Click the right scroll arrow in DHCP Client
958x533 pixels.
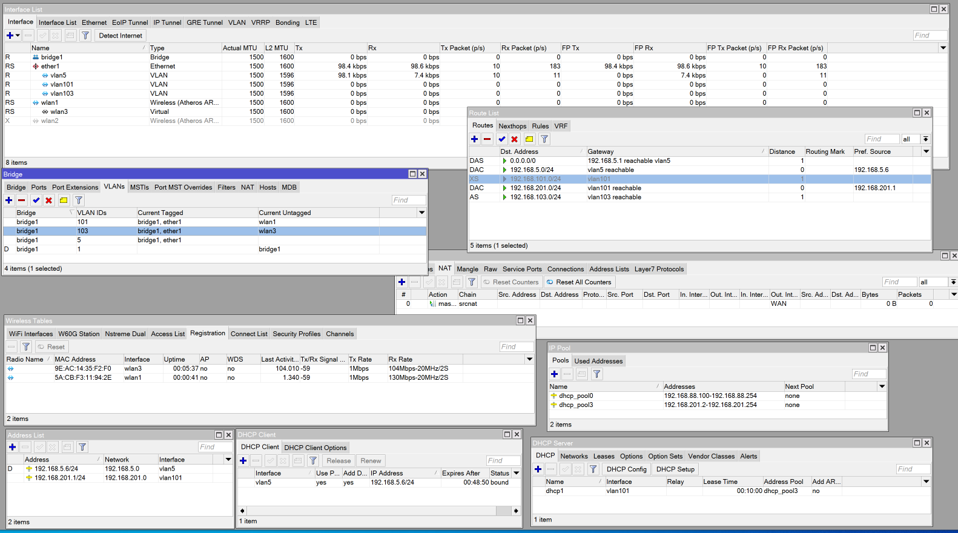point(516,511)
